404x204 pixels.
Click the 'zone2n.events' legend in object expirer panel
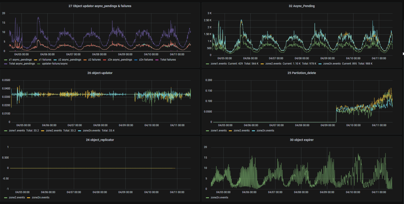[219, 197]
